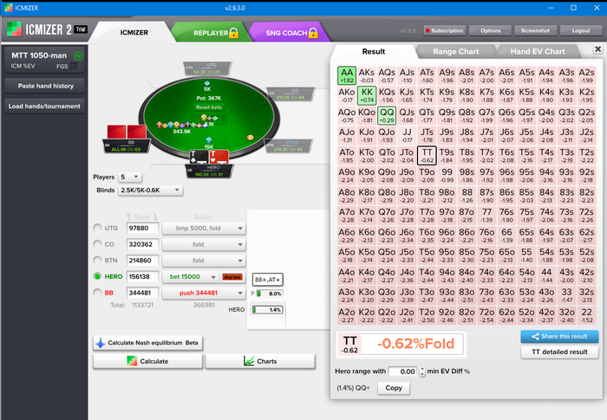Open TT detailed result

pos(559,352)
